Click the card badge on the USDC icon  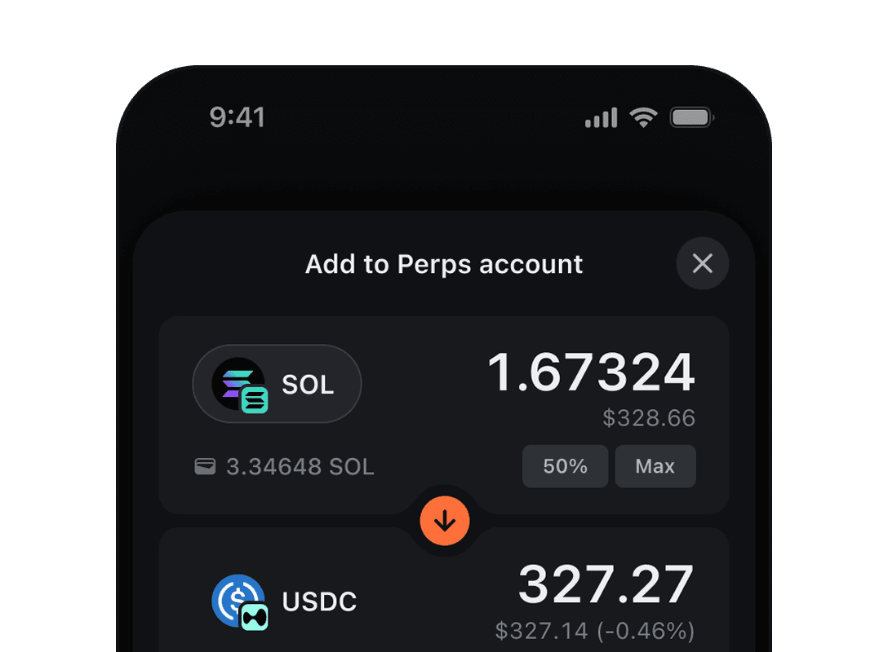tap(254, 617)
